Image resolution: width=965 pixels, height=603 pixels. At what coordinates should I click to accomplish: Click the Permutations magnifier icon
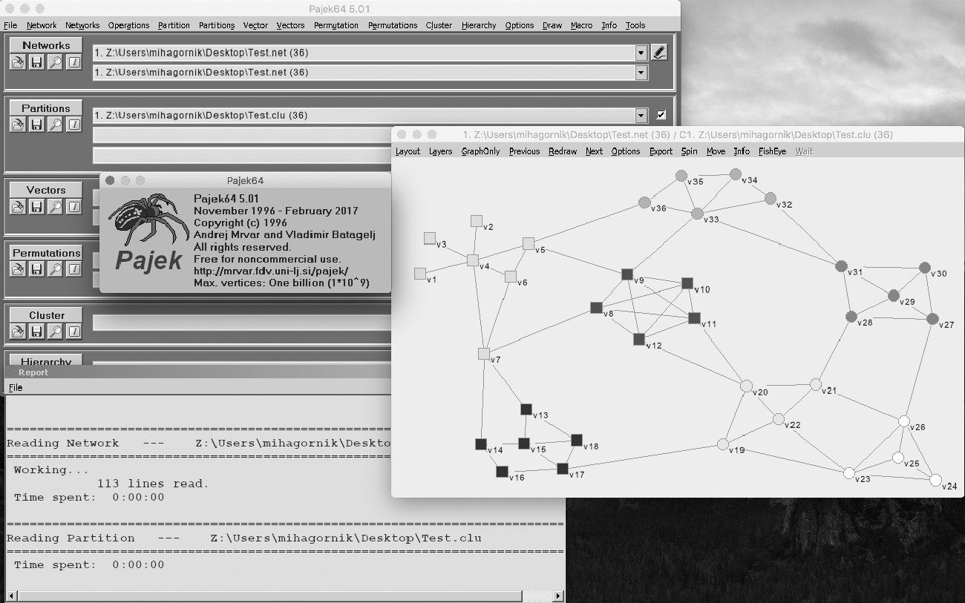pyautogui.click(x=55, y=269)
